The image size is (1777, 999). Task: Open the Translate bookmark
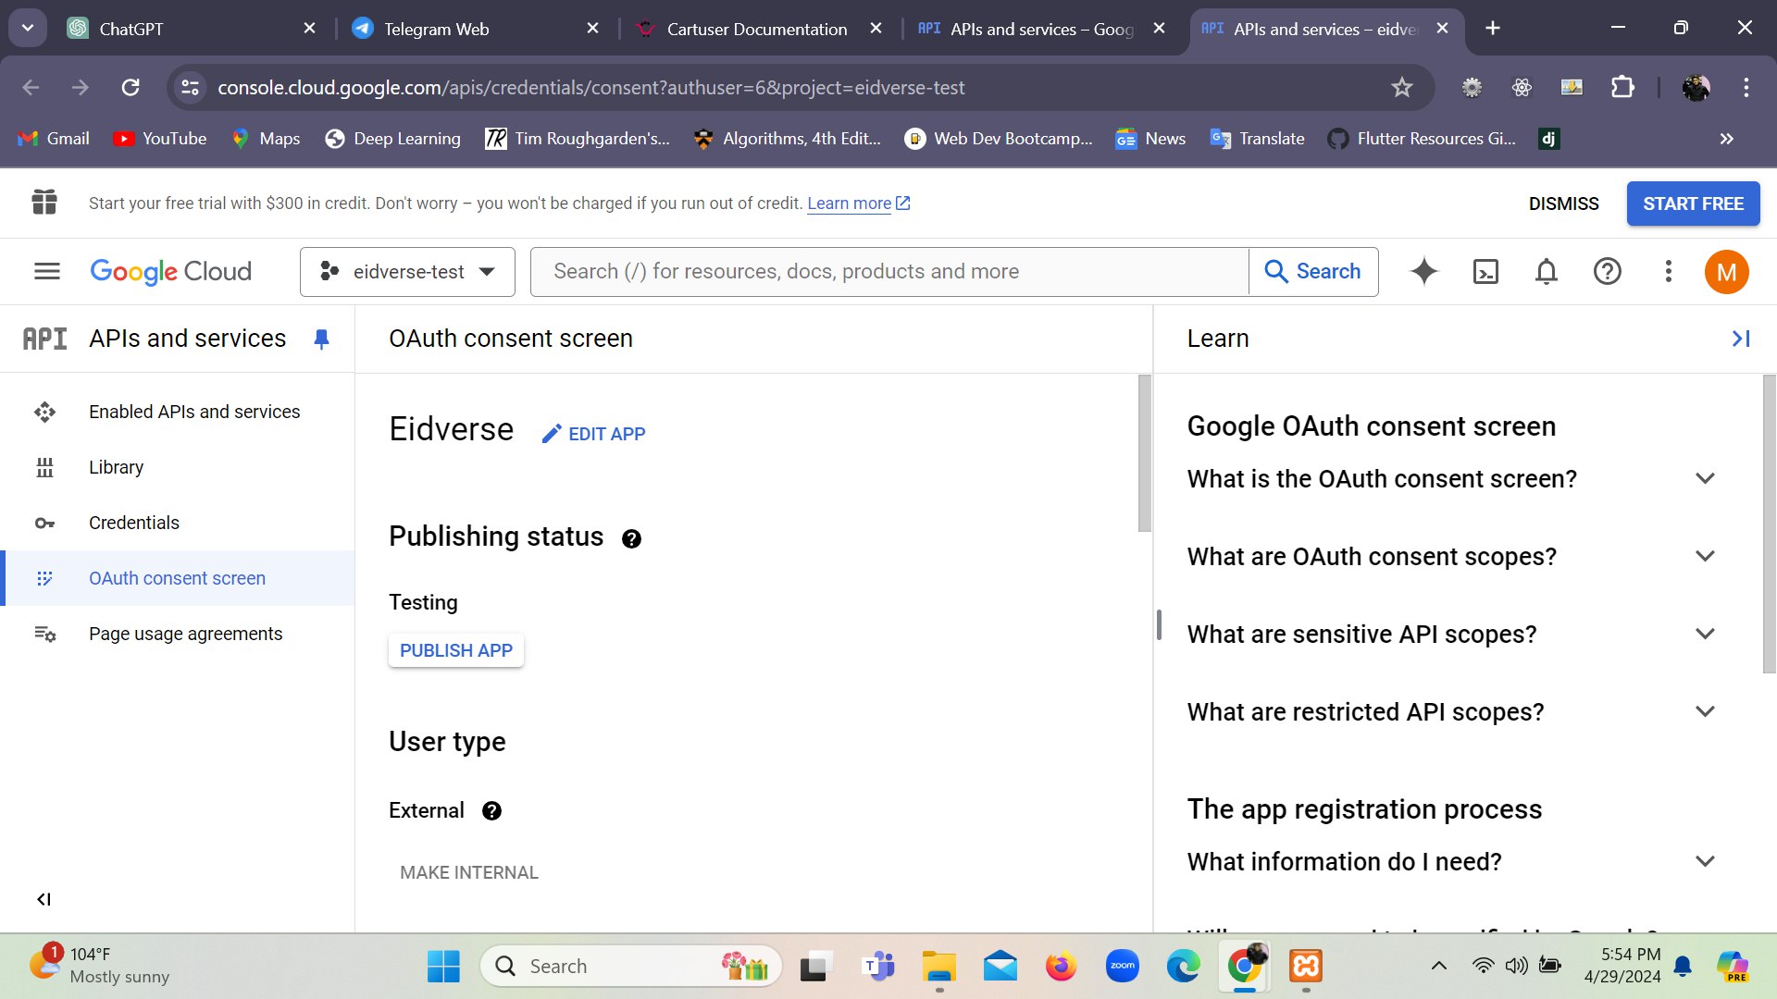point(1257,139)
